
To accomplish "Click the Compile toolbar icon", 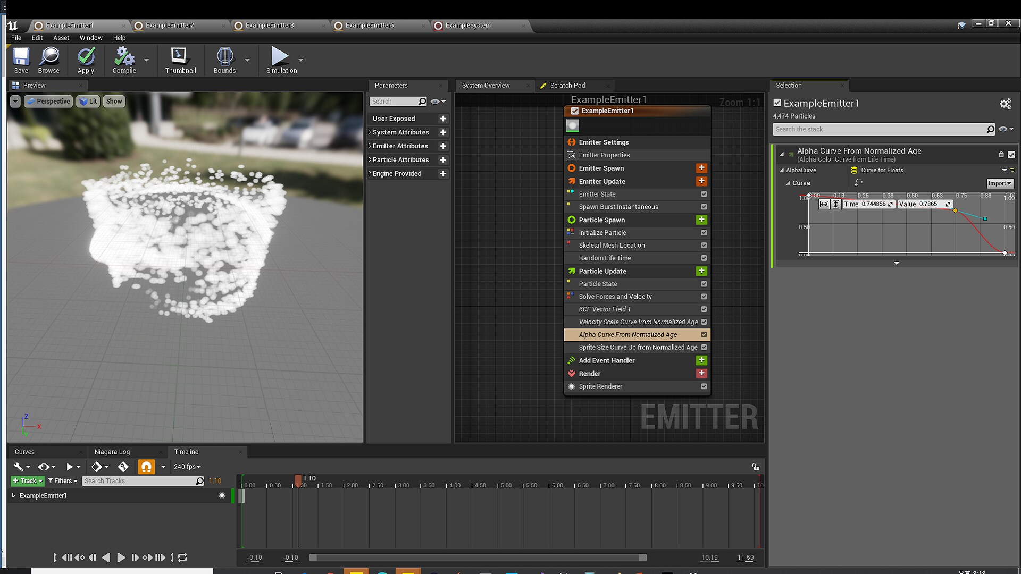I will coord(124,57).
